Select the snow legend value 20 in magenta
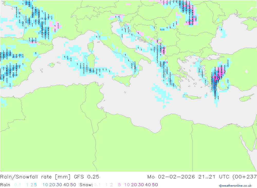 pos(134,185)
